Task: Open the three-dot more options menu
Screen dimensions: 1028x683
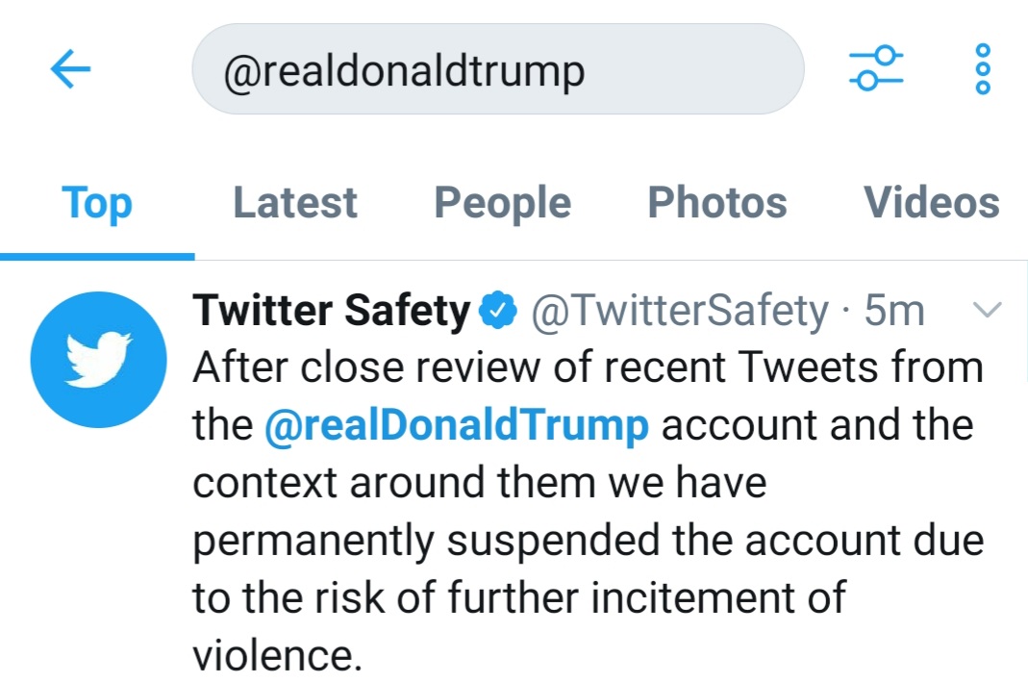Action: [982, 68]
